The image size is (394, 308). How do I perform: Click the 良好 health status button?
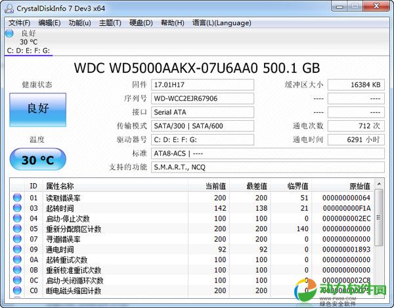click(37, 109)
